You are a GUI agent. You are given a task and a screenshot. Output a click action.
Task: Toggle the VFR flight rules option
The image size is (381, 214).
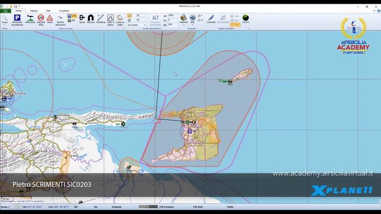point(72,16)
